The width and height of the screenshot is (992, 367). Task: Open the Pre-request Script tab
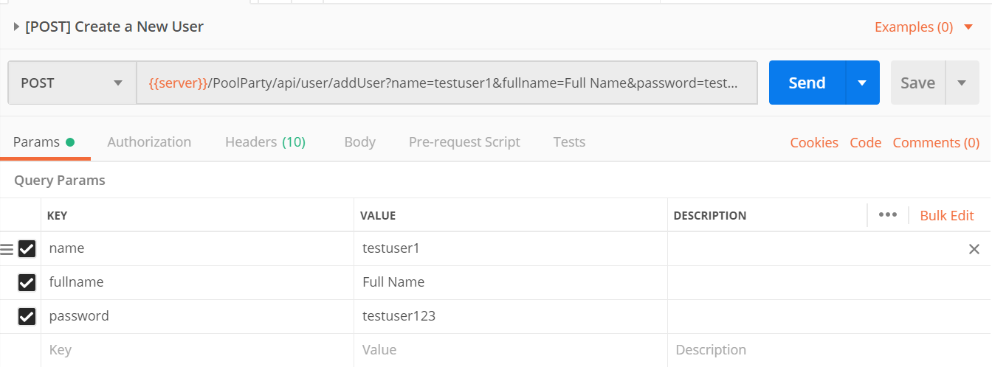464,142
